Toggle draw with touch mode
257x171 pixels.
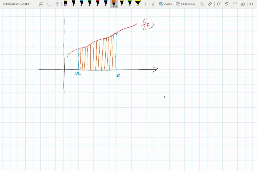point(153,4)
